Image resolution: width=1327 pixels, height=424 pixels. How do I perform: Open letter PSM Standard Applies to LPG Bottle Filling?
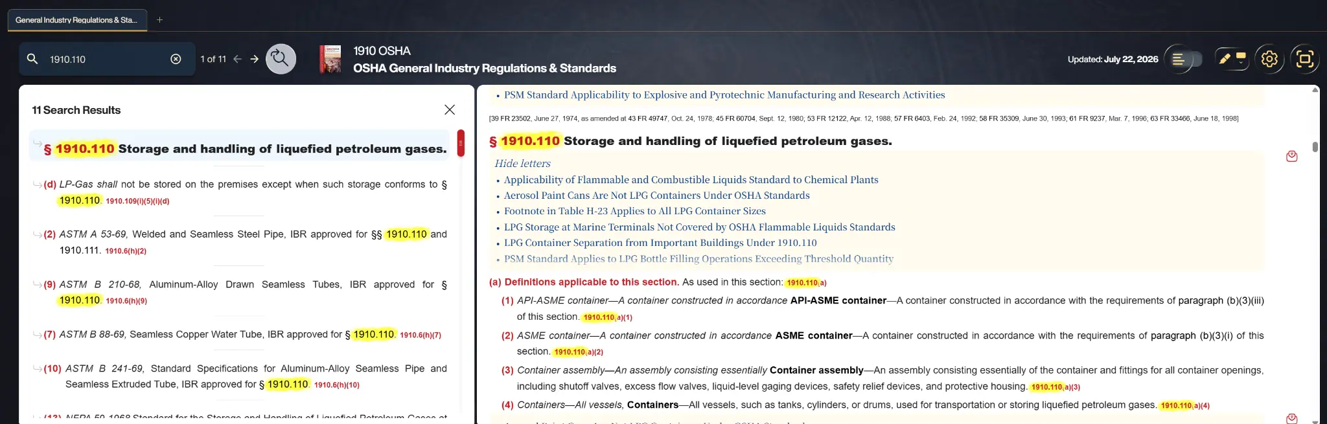point(698,259)
